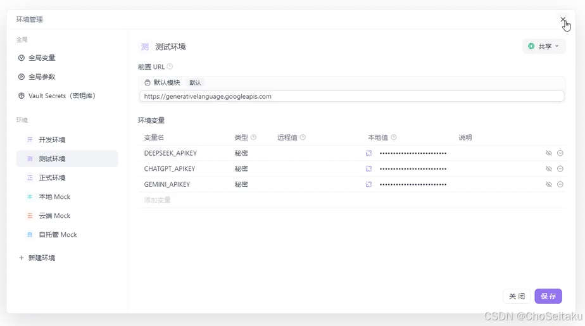Viewport: 585px width, 326px height.
Task: Click the 保存 button
Action: coord(548,296)
